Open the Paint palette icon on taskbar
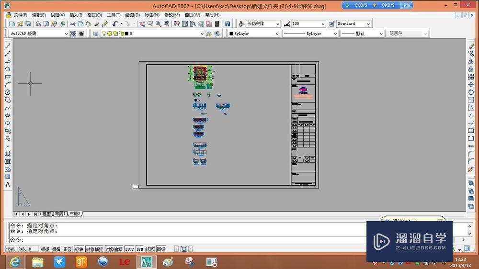 click(x=168, y=262)
